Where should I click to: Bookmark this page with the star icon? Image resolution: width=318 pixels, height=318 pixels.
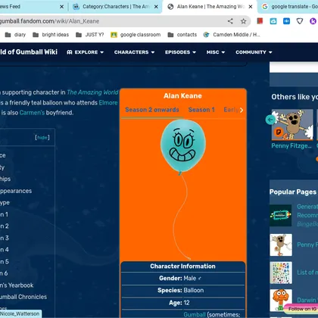coord(243,21)
